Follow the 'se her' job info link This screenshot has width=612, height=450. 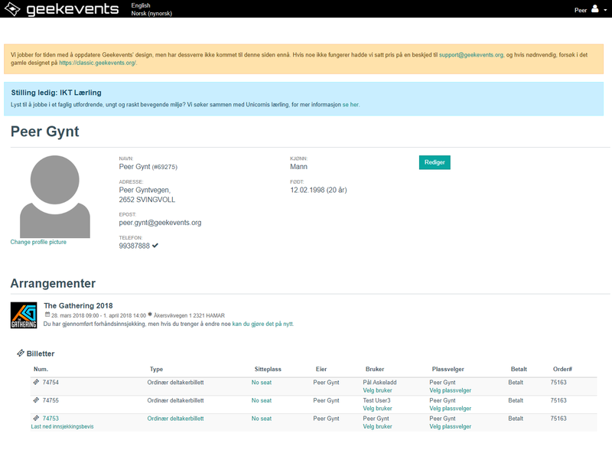350,104
